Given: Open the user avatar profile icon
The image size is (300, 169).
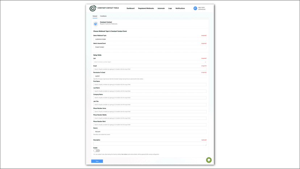Looking at the screenshot, I should pos(195,8).
